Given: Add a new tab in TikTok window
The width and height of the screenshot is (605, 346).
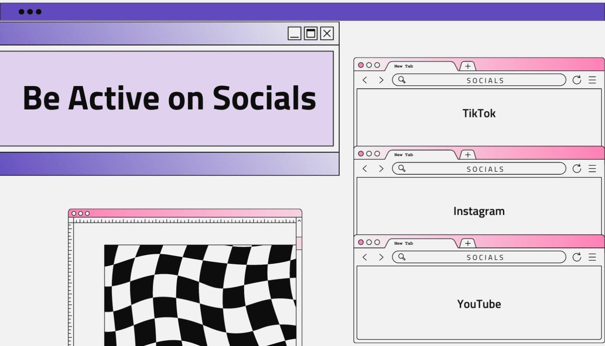Looking at the screenshot, I should click(x=468, y=66).
